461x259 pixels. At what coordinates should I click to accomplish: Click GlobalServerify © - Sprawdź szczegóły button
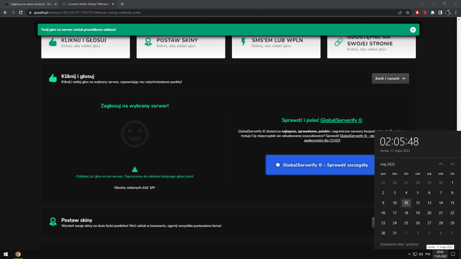click(x=320, y=165)
